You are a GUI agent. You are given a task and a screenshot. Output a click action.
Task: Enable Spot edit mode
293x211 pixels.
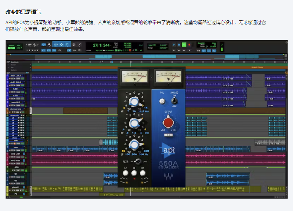pyautogui.click(x=19, y=45)
